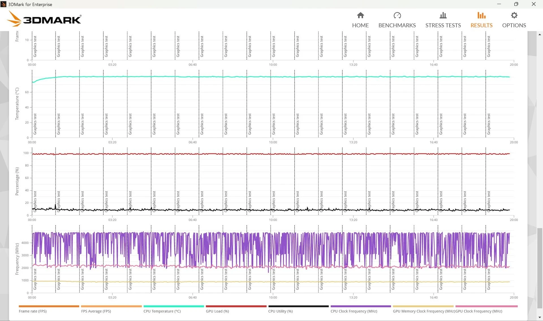Click the 03:20 tick under the frequency chart
Viewport: 543px width, 321px height.
(x=112, y=297)
